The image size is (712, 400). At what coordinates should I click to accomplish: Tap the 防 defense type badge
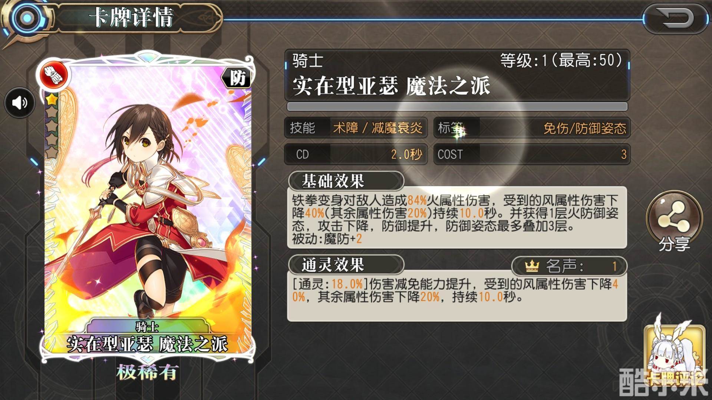click(237, 78)
